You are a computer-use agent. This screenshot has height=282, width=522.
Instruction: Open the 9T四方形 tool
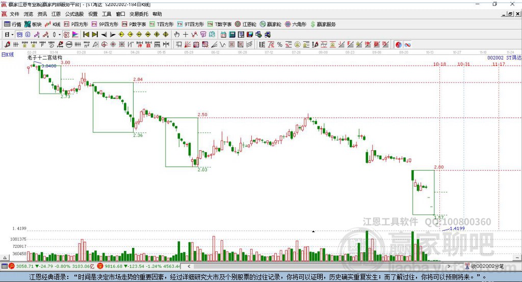[191, 24]
